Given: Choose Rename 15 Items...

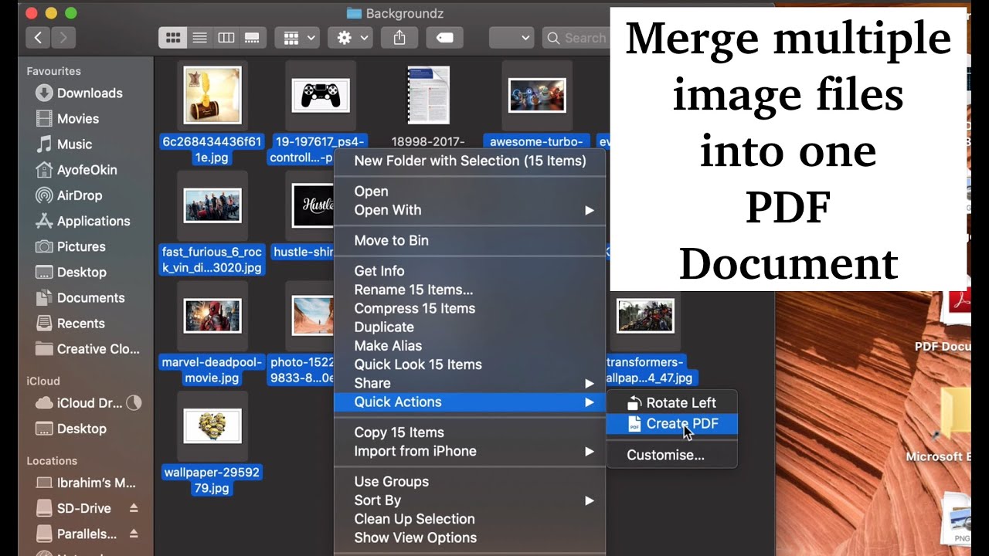Looking at the screenshot, I should [x=470, y=290].
